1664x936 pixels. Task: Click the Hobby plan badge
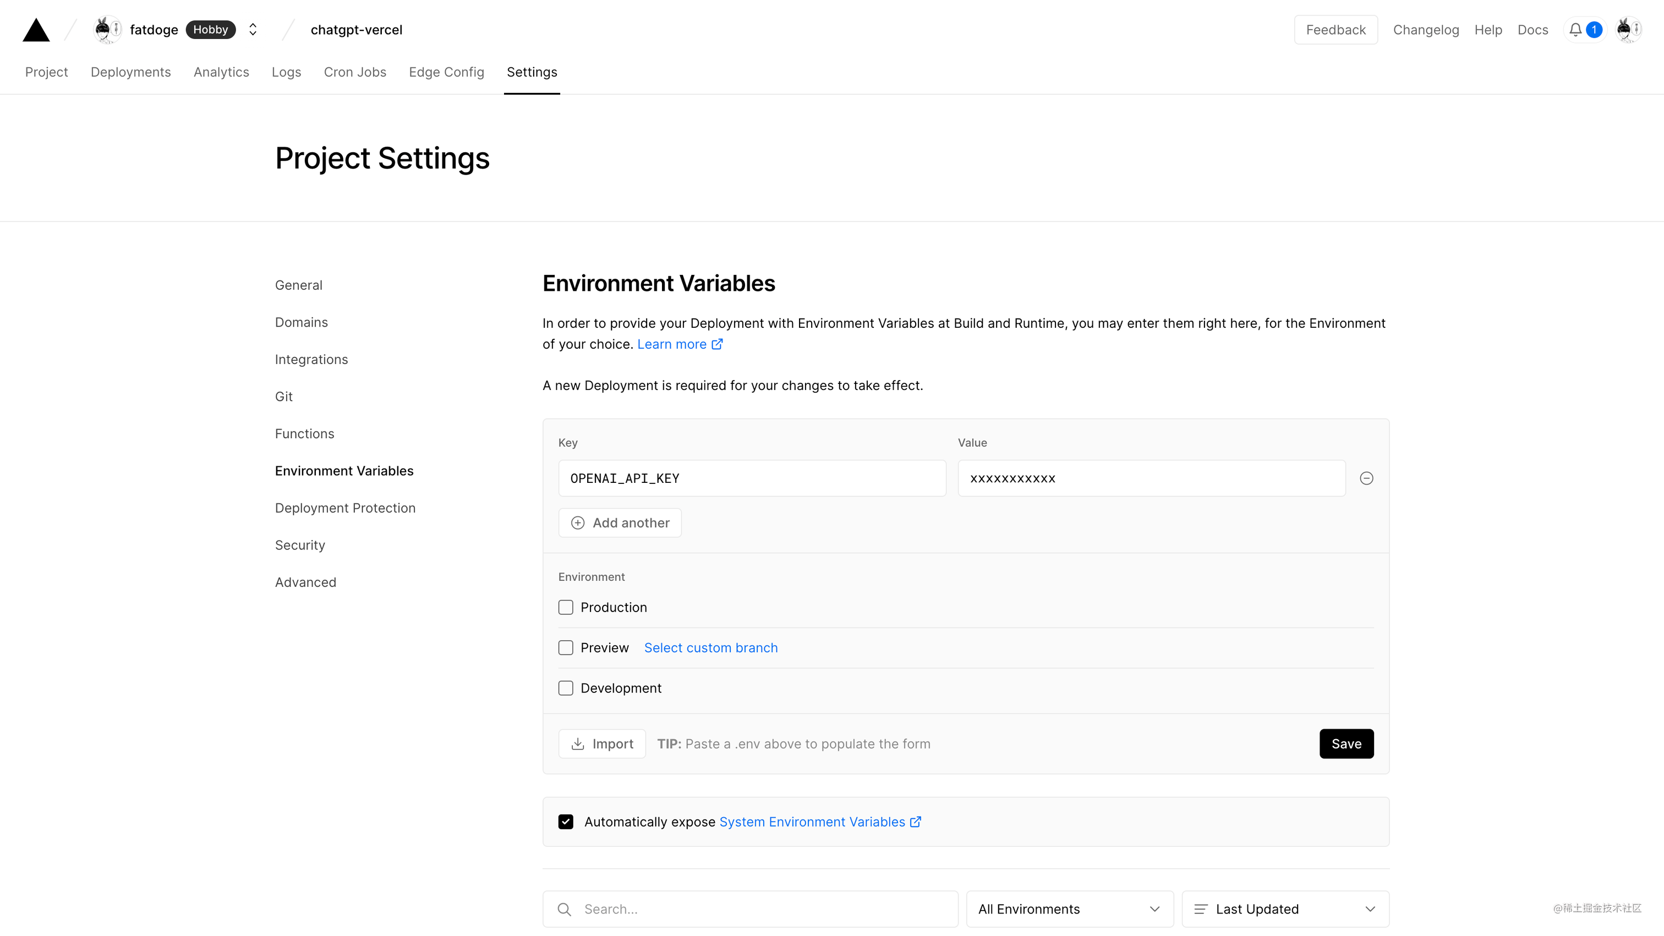coord(211,30)
